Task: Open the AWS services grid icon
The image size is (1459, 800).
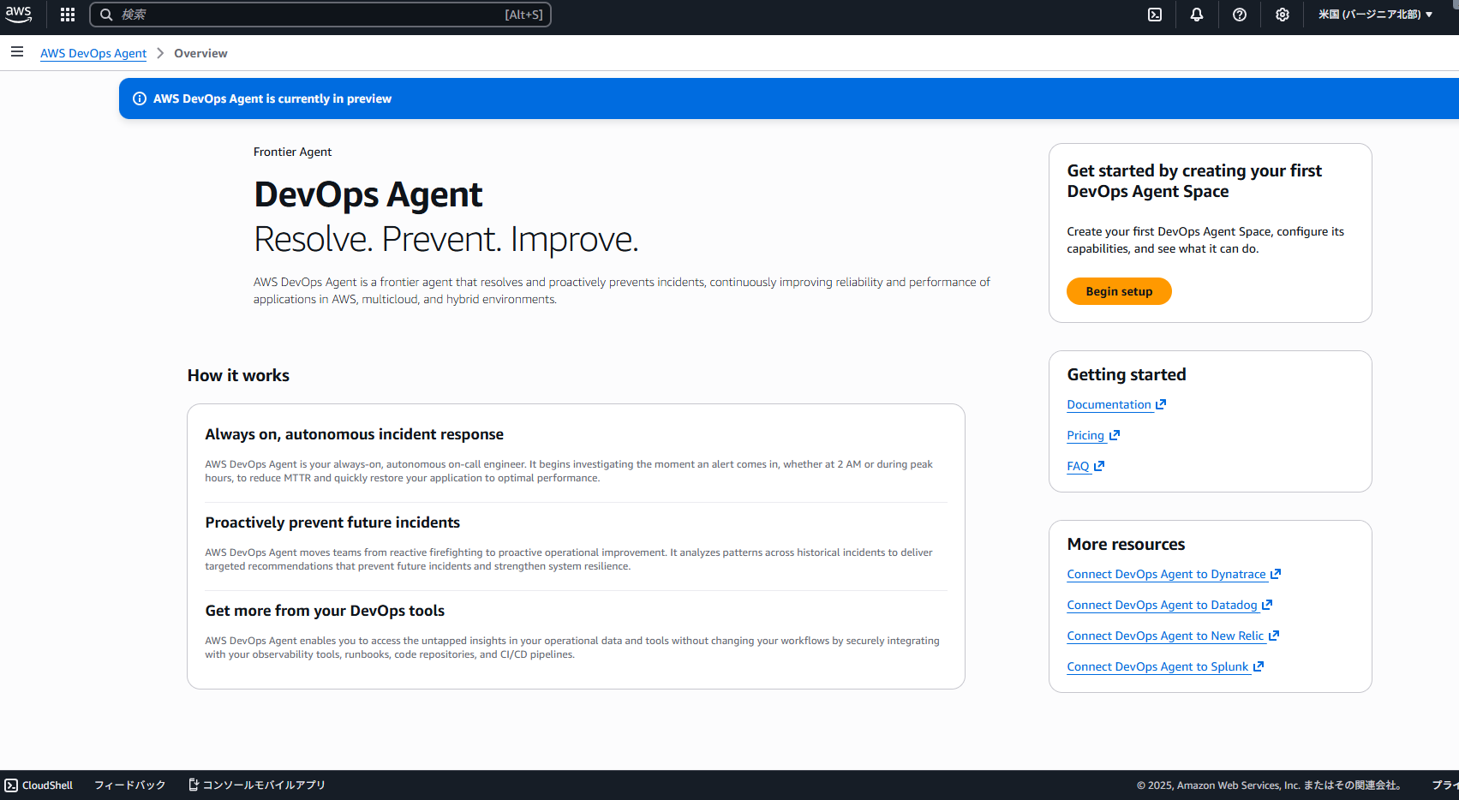Action: click(x=66, y=15)
